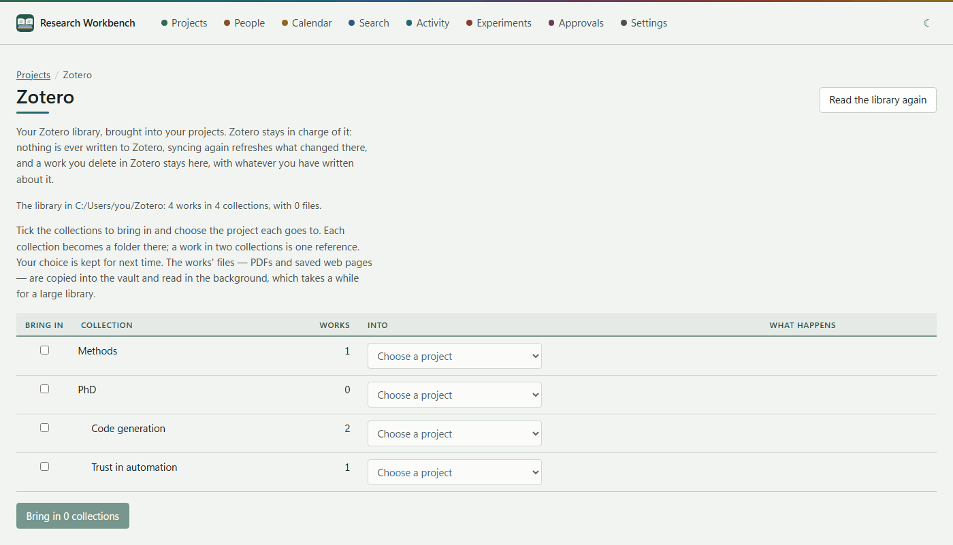
Task: Open project dropdown for Trust in automation
Action: point(455,472)
